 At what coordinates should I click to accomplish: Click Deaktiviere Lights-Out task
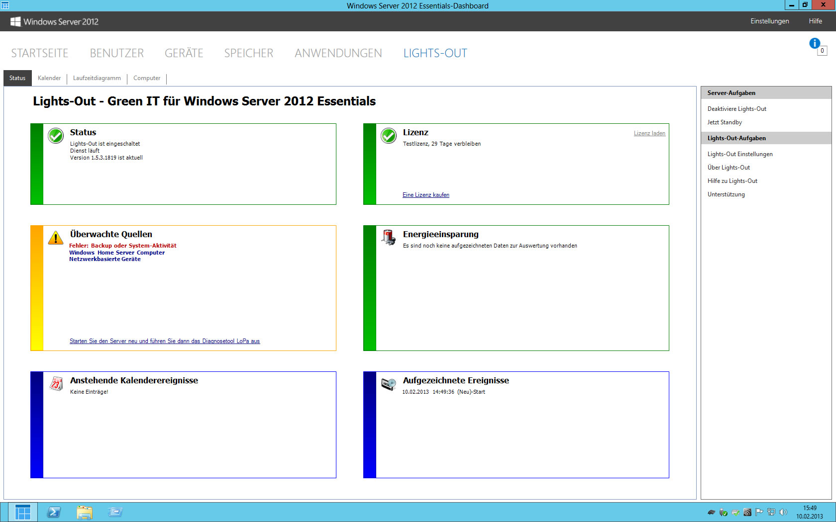pyautogui.click(x=737, y=109)
